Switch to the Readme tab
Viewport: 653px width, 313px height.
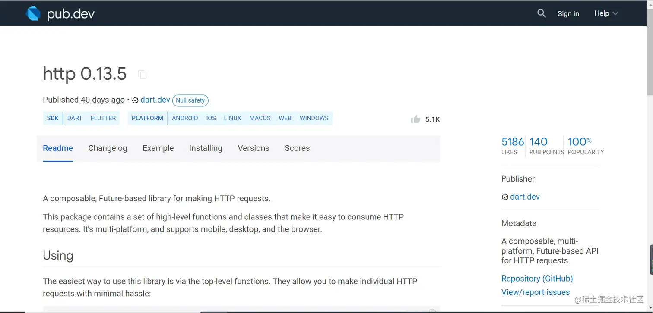pos(58,148)
